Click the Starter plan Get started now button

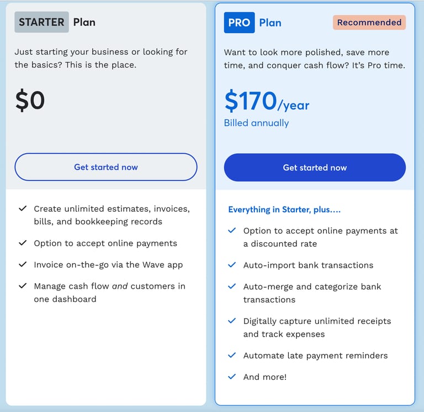(x=106, y=167)
